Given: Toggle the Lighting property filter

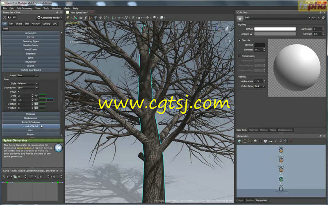Looking at the screenshot, I should (x=46, y=24).
